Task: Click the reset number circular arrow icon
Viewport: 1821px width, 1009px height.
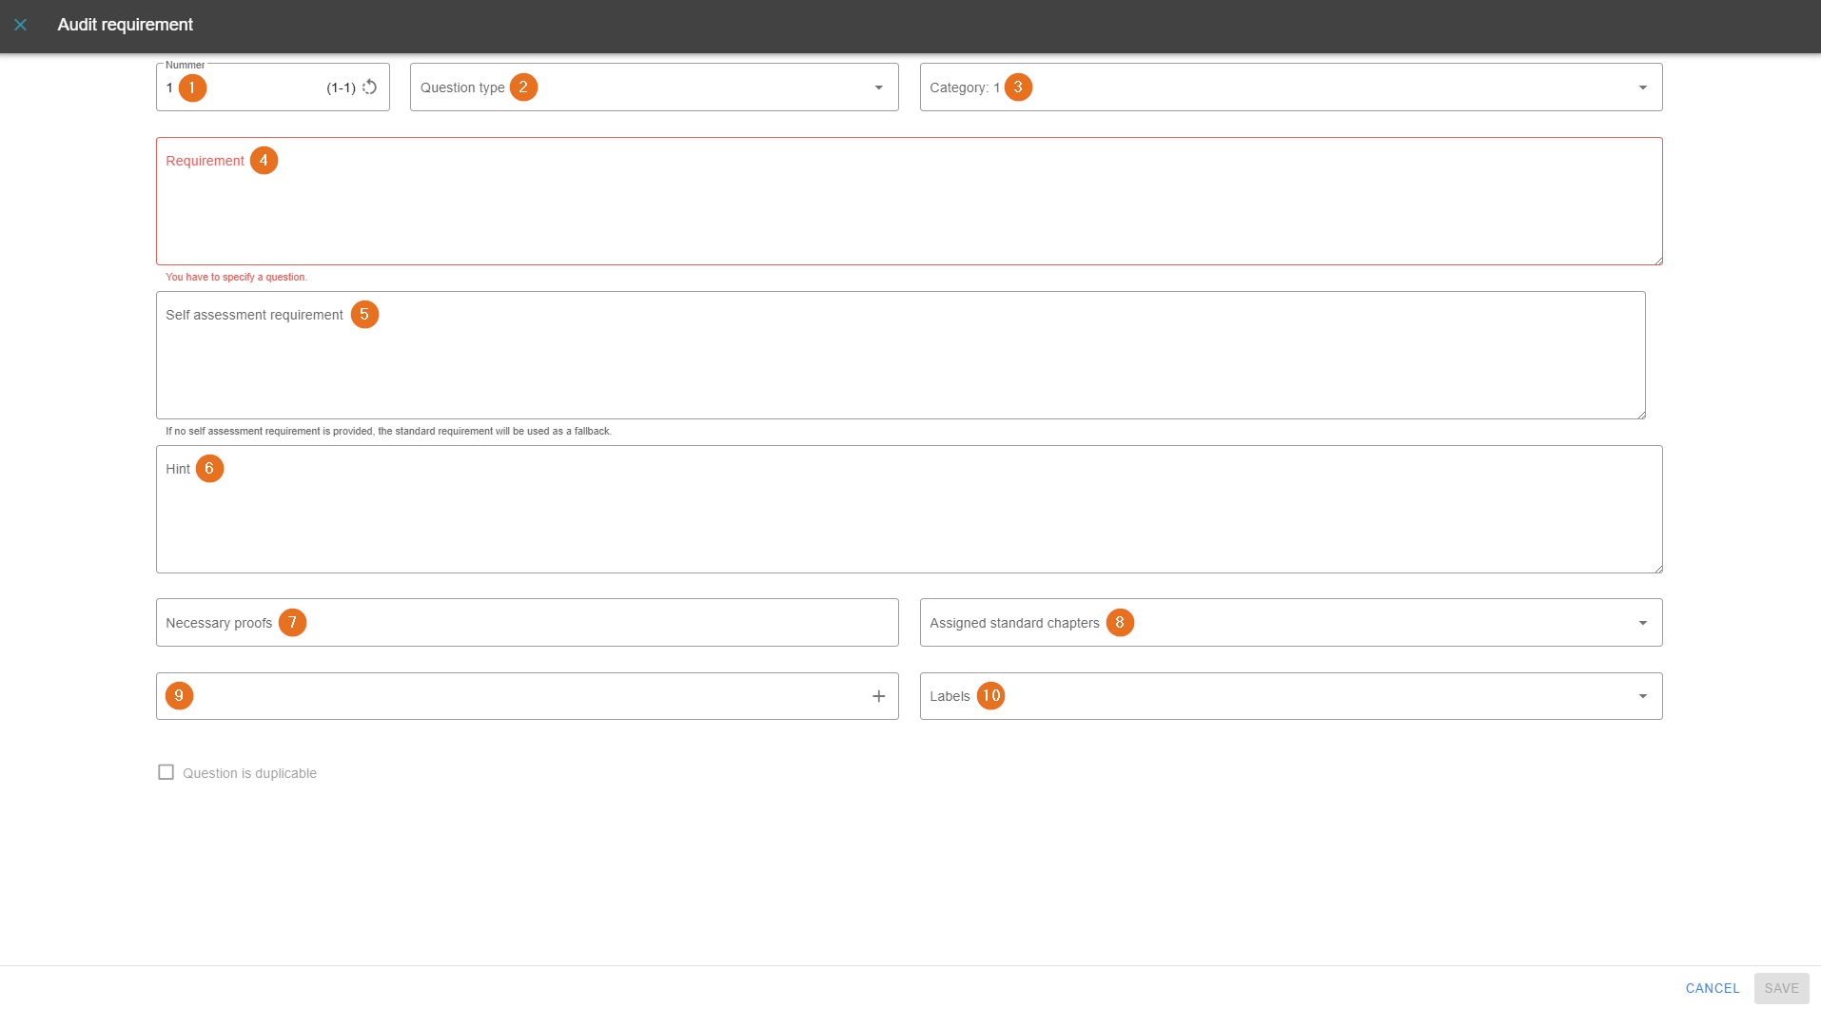Action: pos(370,87)
